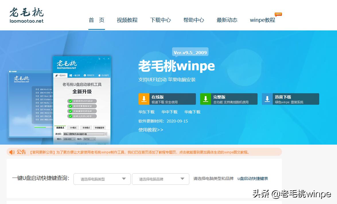Open the 请选择电脑类型 dropdown
Viewport: 337px width, 204px height.
tap(102, 179)
